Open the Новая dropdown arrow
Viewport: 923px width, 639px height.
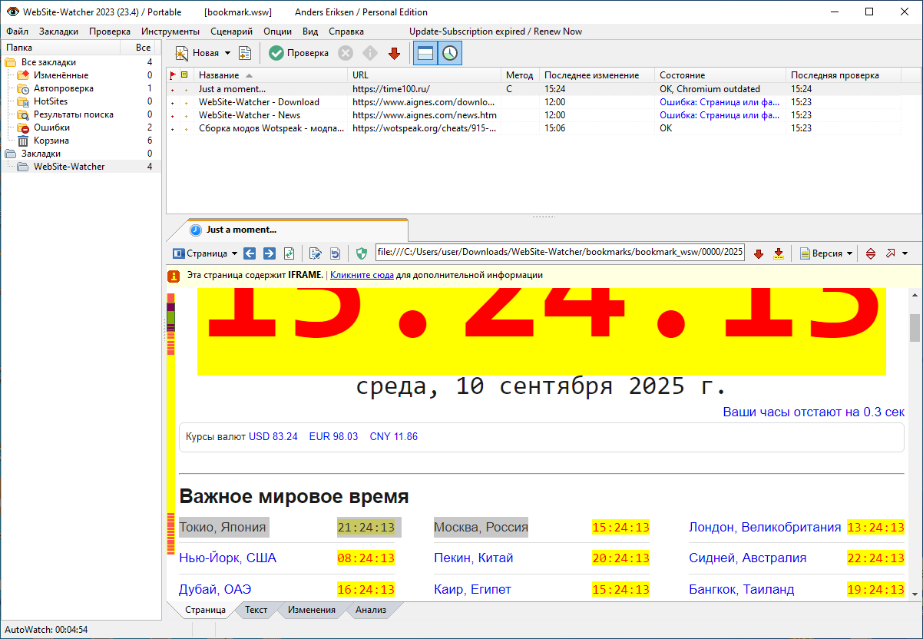point(227,53)
